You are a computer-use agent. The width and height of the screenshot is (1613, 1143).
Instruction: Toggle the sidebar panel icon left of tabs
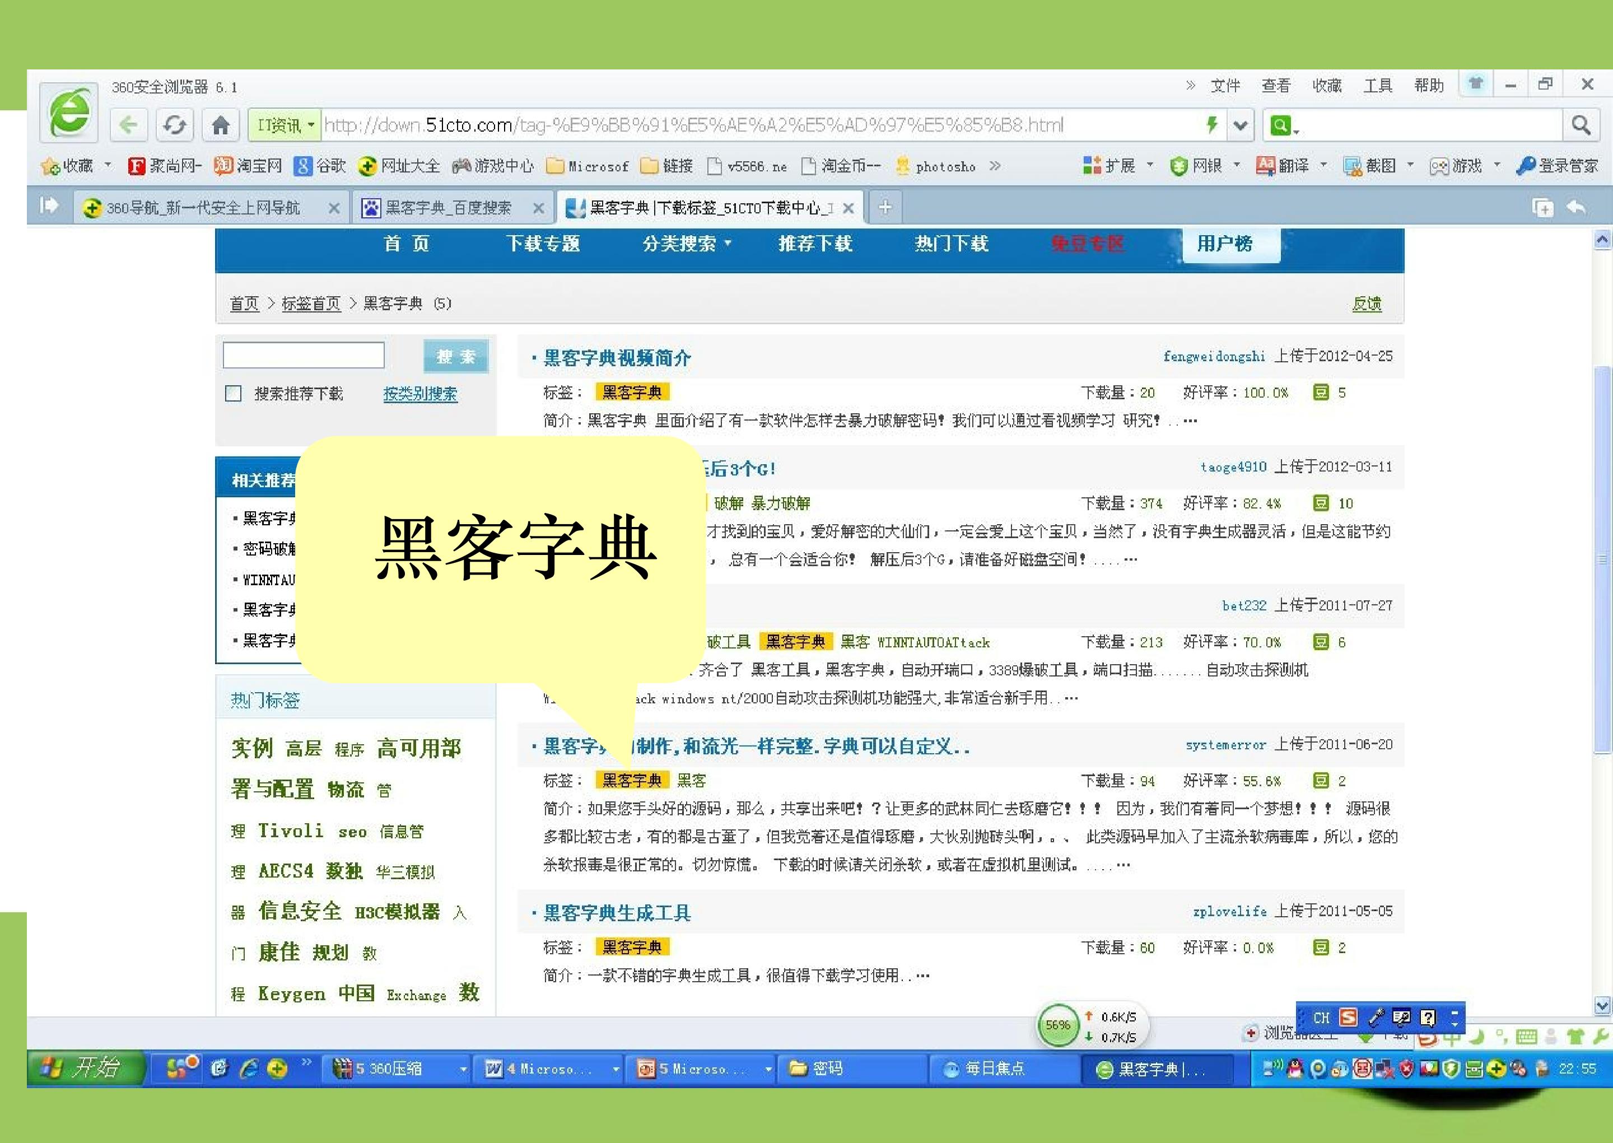pos(49,206)
